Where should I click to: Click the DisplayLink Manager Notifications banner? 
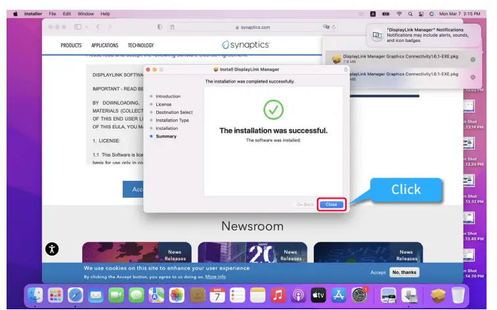(x=423, y=35)
